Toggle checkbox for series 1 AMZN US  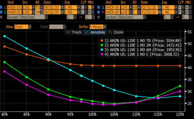click(x=1, y=7)
